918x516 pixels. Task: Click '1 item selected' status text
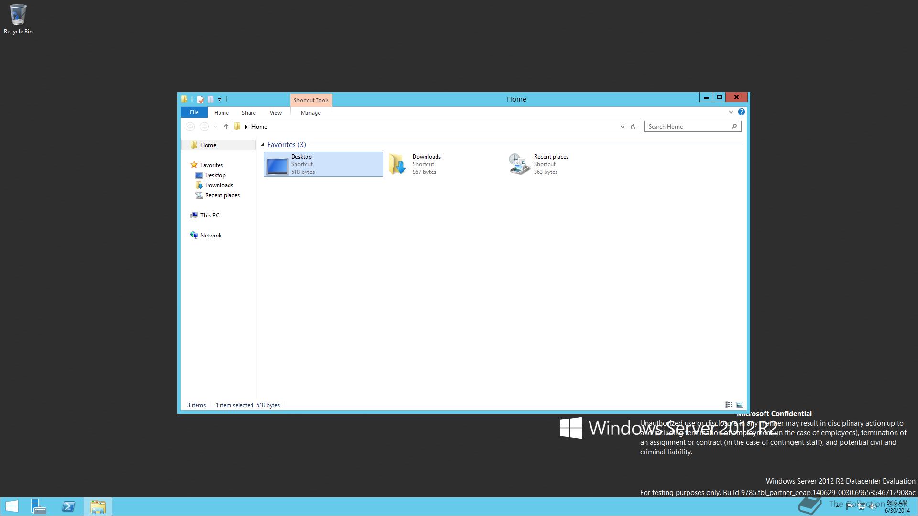coord(234,405)
